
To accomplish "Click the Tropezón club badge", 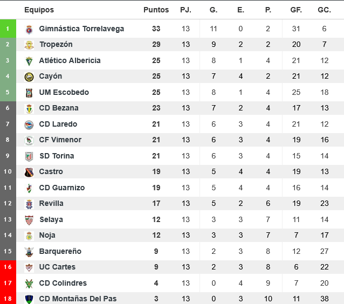I will [29, 45].
